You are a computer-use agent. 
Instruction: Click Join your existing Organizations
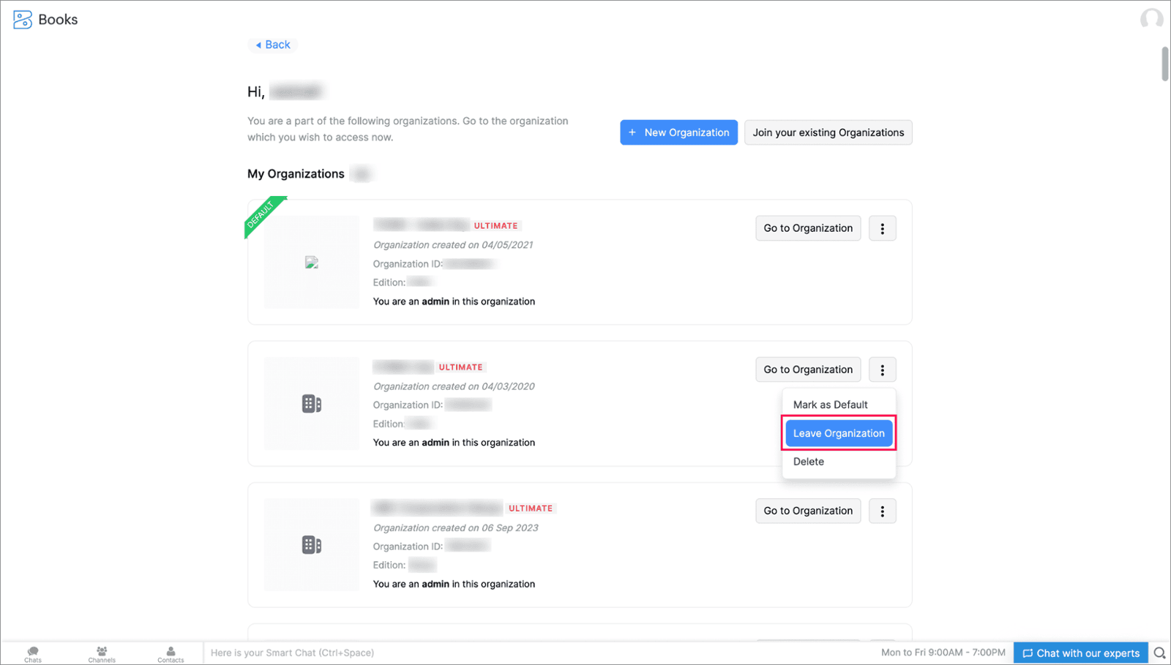(x=828, y=132)
